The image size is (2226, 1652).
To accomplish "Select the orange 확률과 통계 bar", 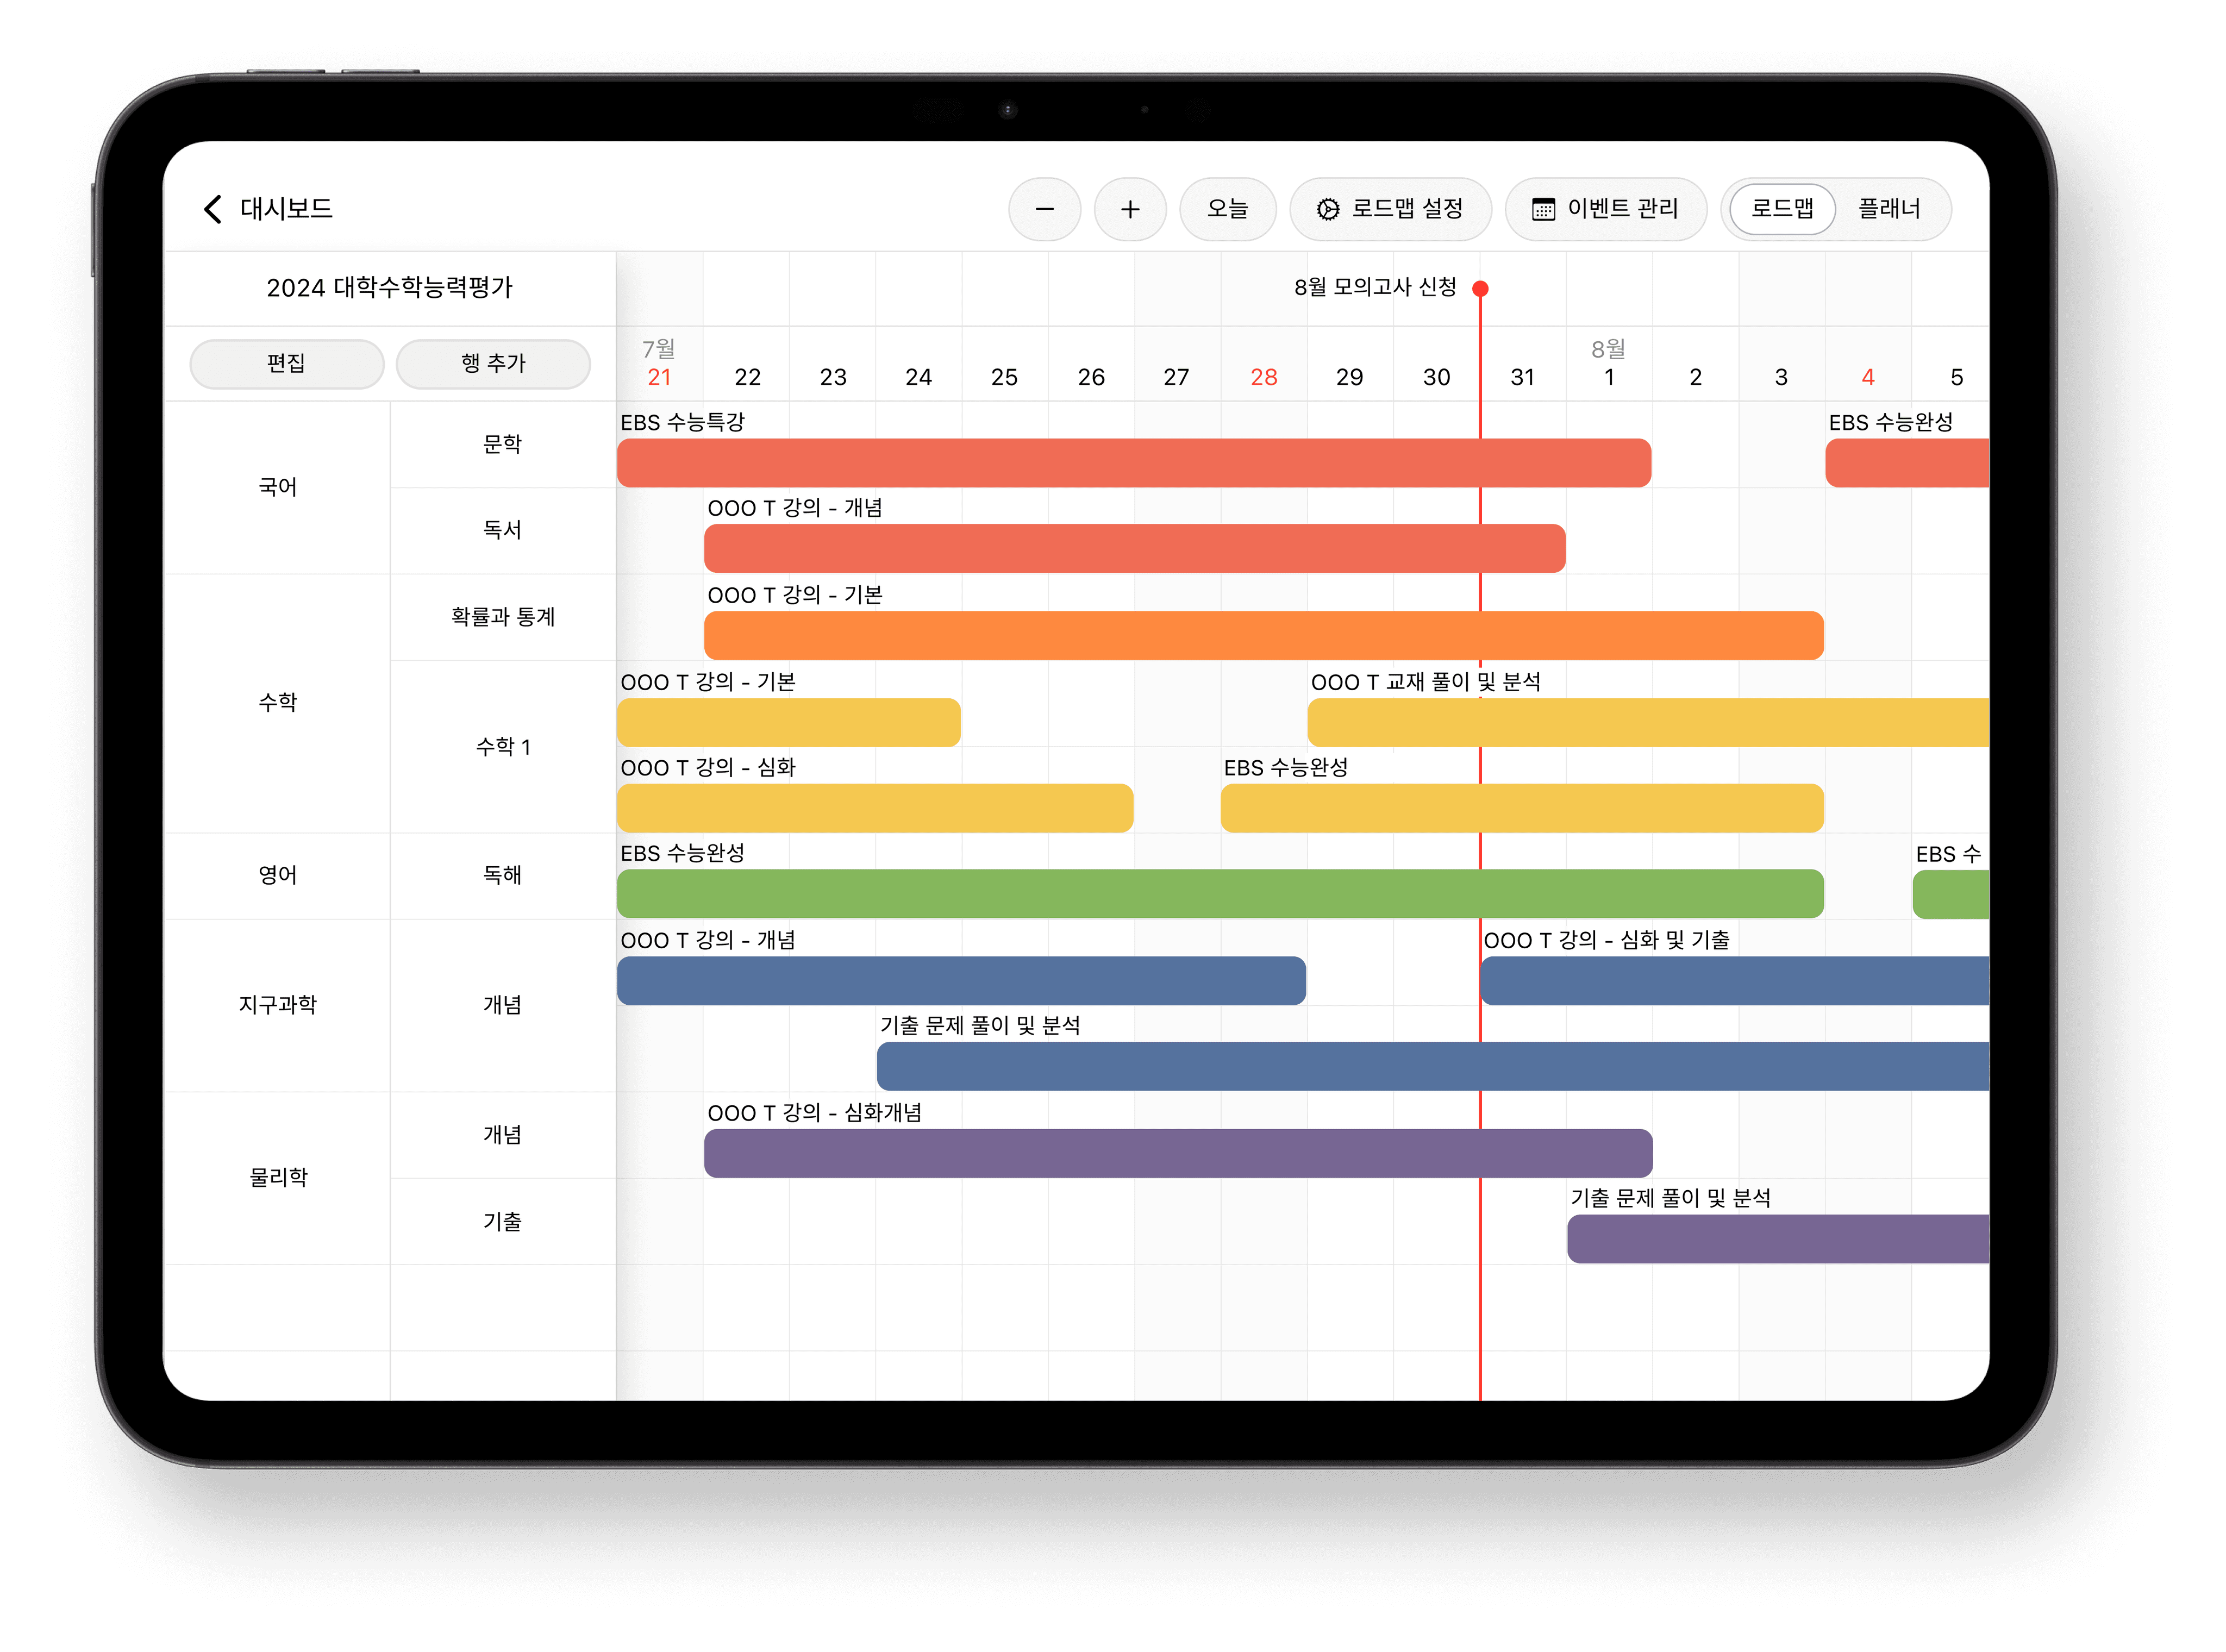I will coord(1263,636).
